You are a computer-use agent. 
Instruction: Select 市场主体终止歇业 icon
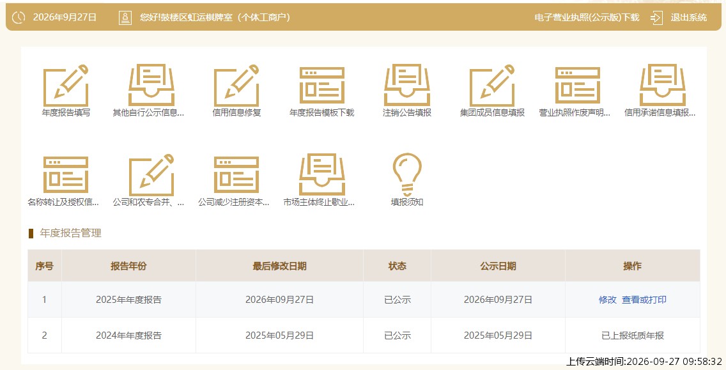322,174
